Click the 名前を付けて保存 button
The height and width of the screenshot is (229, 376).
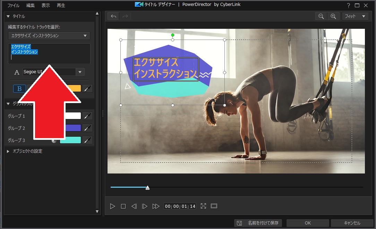(258, 223)
